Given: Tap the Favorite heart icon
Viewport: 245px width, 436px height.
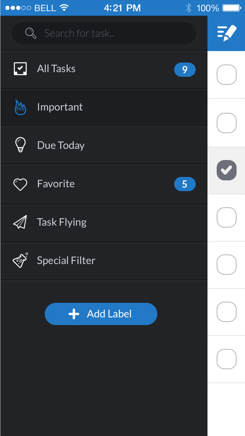Looking at the screenshot, I should coord(20,184).
